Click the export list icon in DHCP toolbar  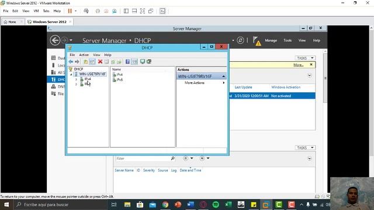coord(119,62)
